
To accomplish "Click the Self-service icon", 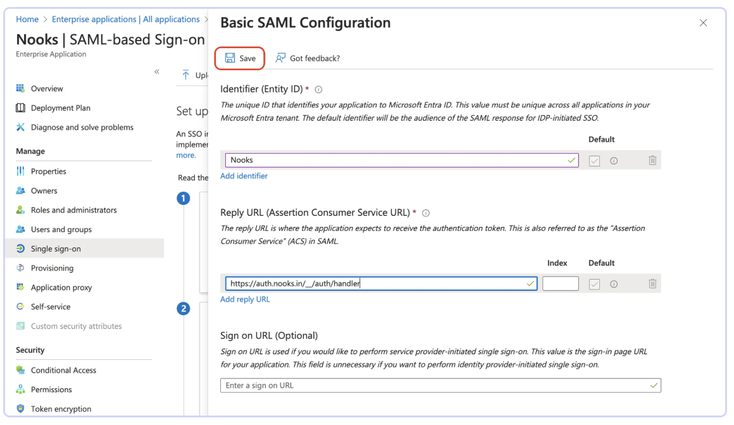I will (x=20, y=307).
